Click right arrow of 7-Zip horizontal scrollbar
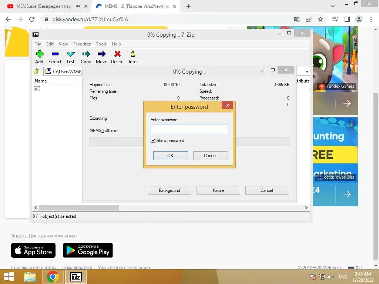Viewport: 379px width, 284px height. [x=306, y=208]
